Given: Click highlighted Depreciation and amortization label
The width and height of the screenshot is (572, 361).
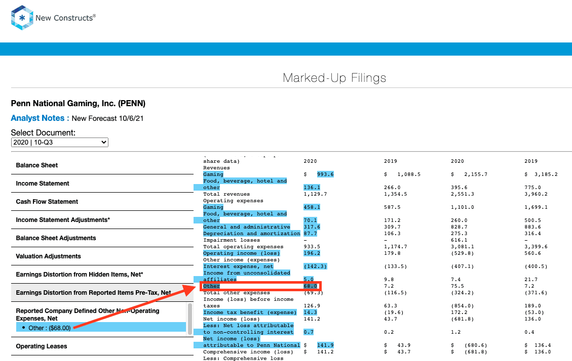Looking at the screenshot, I should (252, 233).
